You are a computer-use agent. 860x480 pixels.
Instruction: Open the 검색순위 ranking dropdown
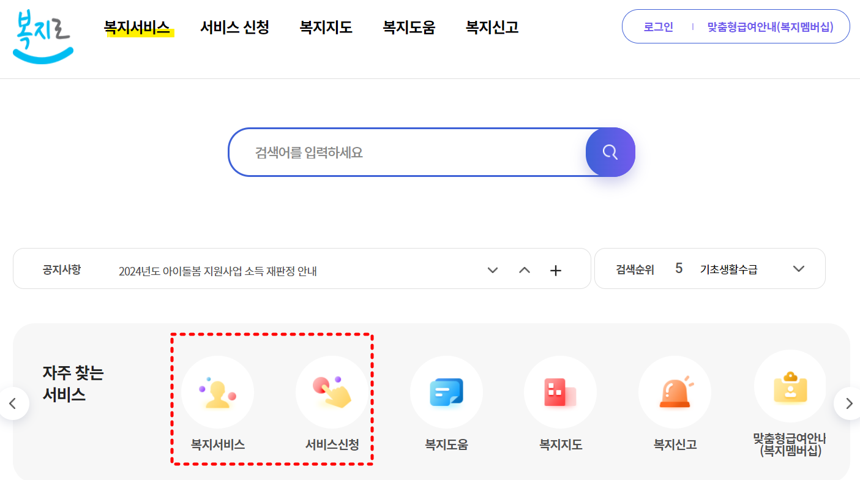[x=799, y=268]
